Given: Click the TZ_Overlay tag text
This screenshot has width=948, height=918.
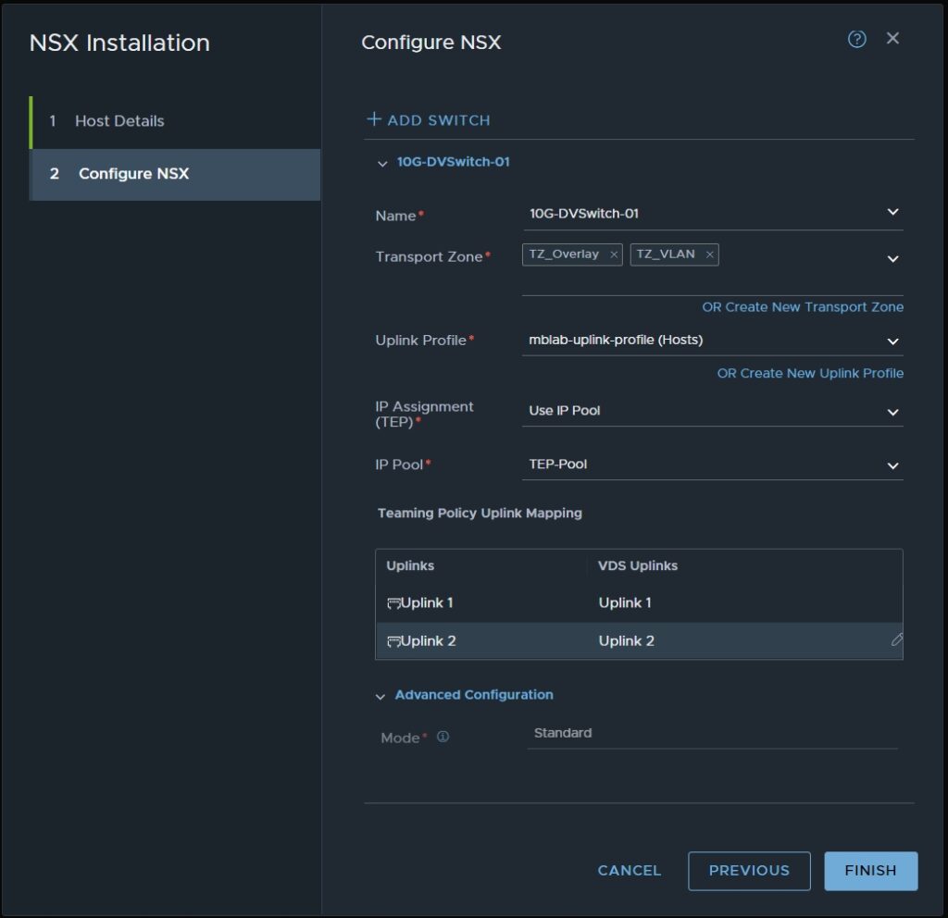Looking at the screenshot, I should pos(564,254).
